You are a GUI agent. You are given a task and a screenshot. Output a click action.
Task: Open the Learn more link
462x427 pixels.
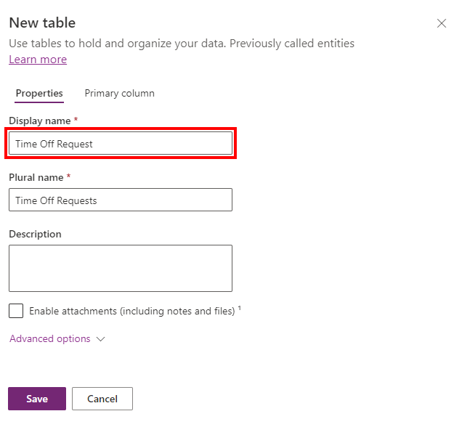click(x=38, y=60)
